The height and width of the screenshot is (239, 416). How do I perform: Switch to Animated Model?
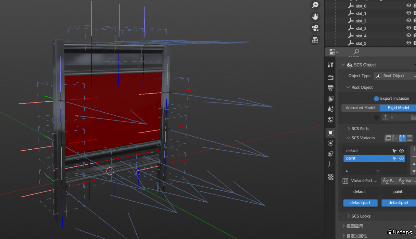point(360,108)
